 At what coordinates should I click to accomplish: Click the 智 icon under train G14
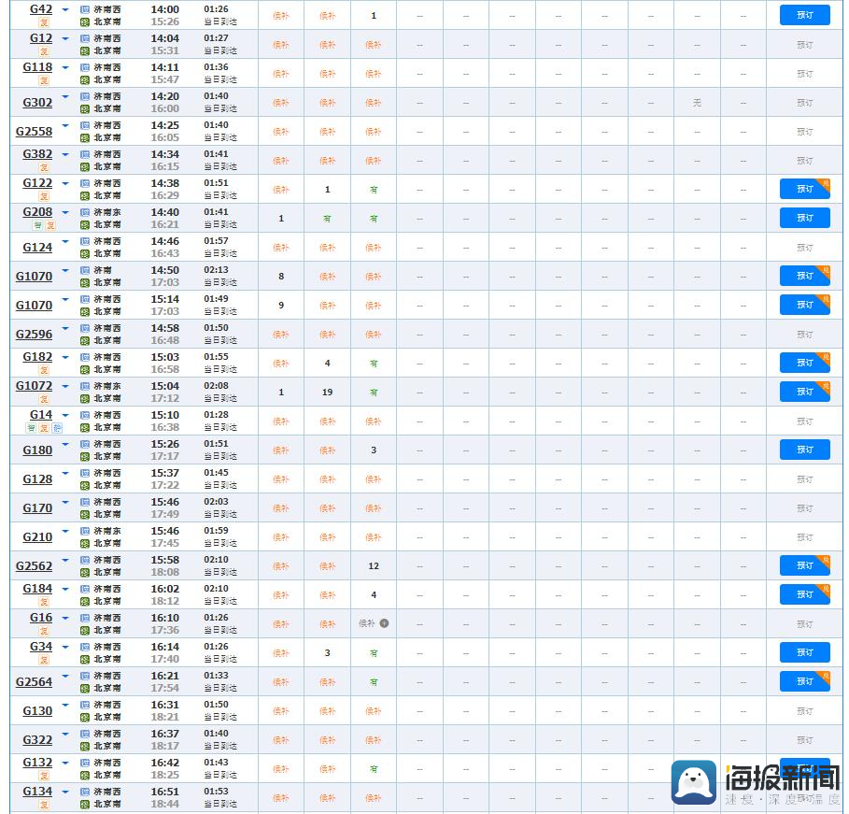coord(32,428)
